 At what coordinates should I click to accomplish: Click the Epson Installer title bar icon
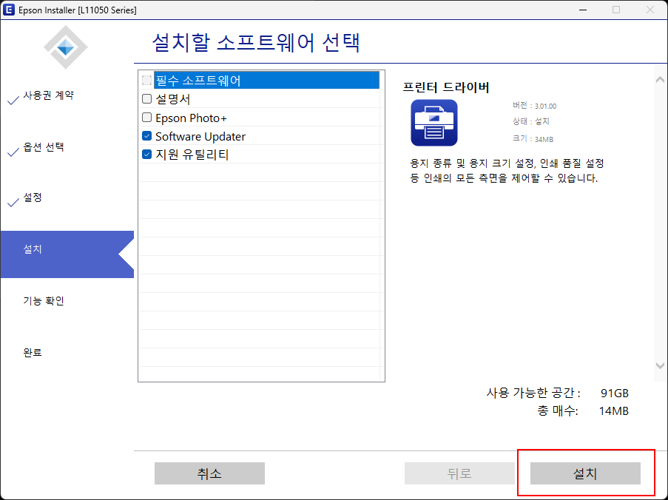click(9, 10)
